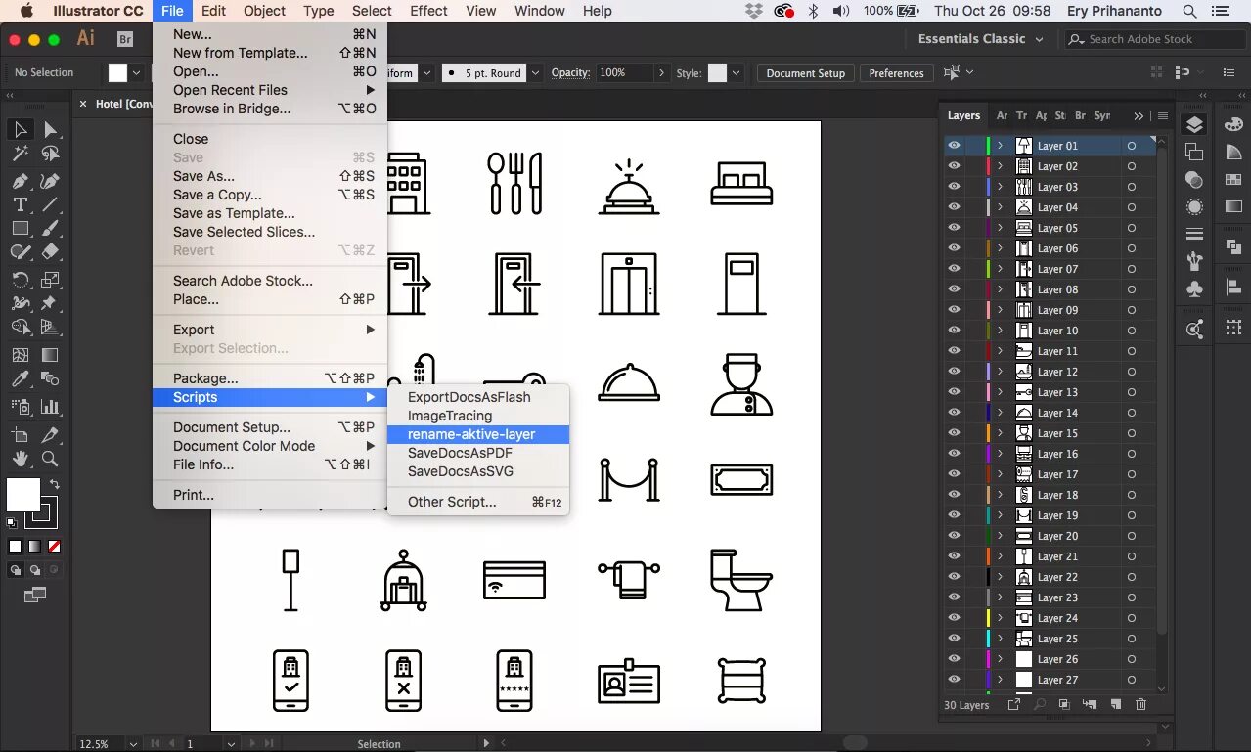Screen dimensions: 1251x752
Task: Open Symbols panel (club icon) in dock
Action: click(x=1194, y=288)
